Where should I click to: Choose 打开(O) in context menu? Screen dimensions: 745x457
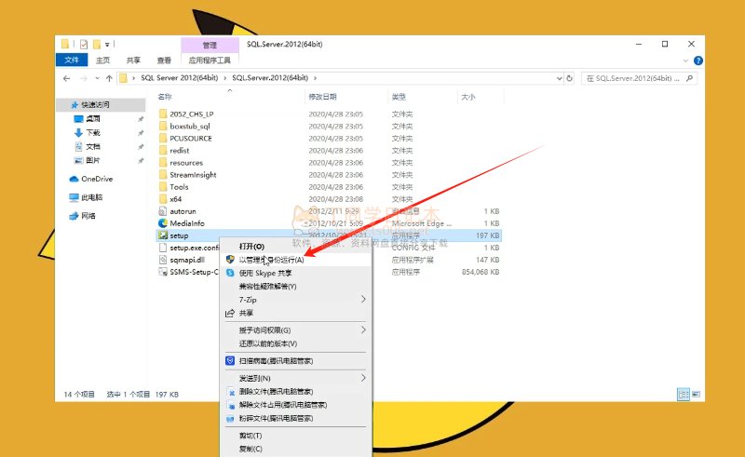pos(297,247)
